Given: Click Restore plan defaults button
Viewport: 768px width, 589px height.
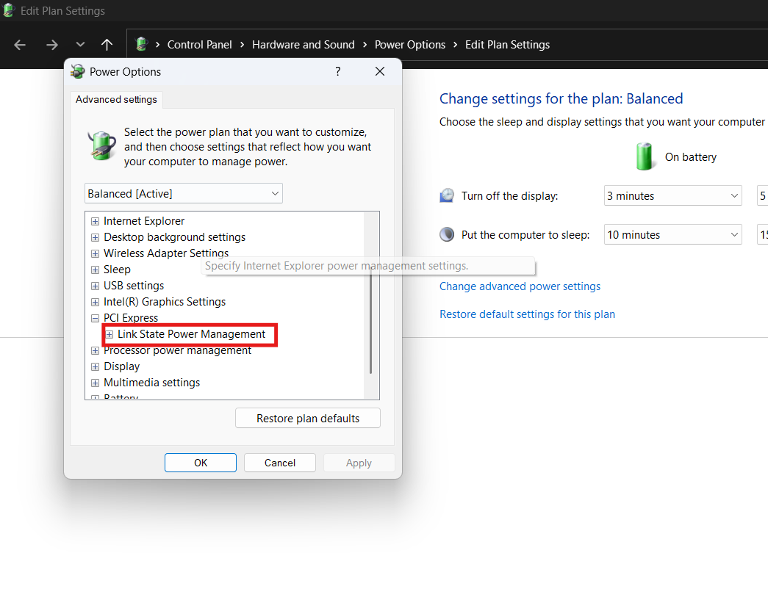Looking at the screenshot, I should 308,419.
